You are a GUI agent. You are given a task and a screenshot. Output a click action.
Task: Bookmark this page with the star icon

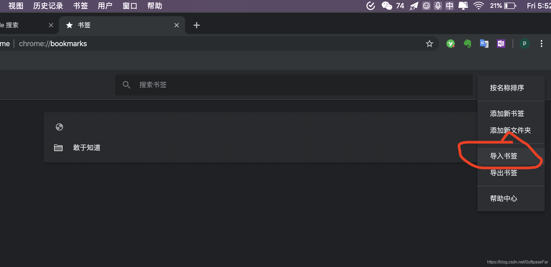pyautogui.click(x=430, y=44)
